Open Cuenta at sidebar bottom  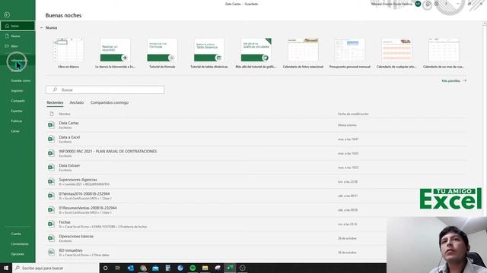(x=16, y=234)
